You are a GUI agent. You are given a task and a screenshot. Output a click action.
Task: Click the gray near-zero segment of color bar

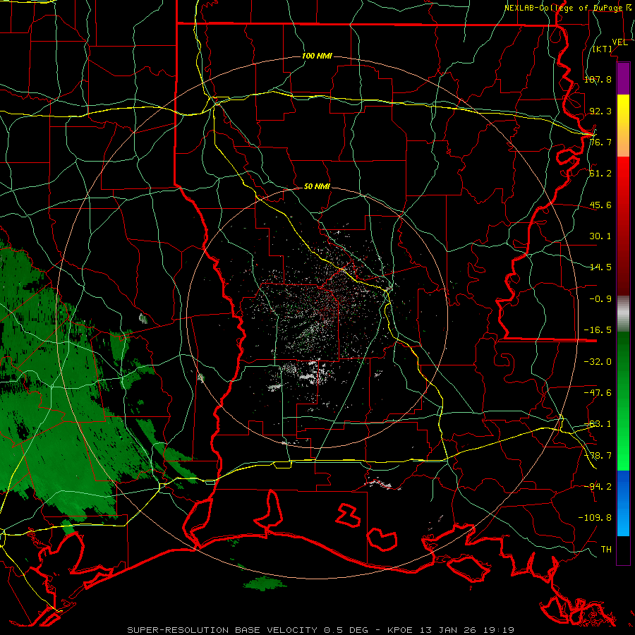pos(623,314)
